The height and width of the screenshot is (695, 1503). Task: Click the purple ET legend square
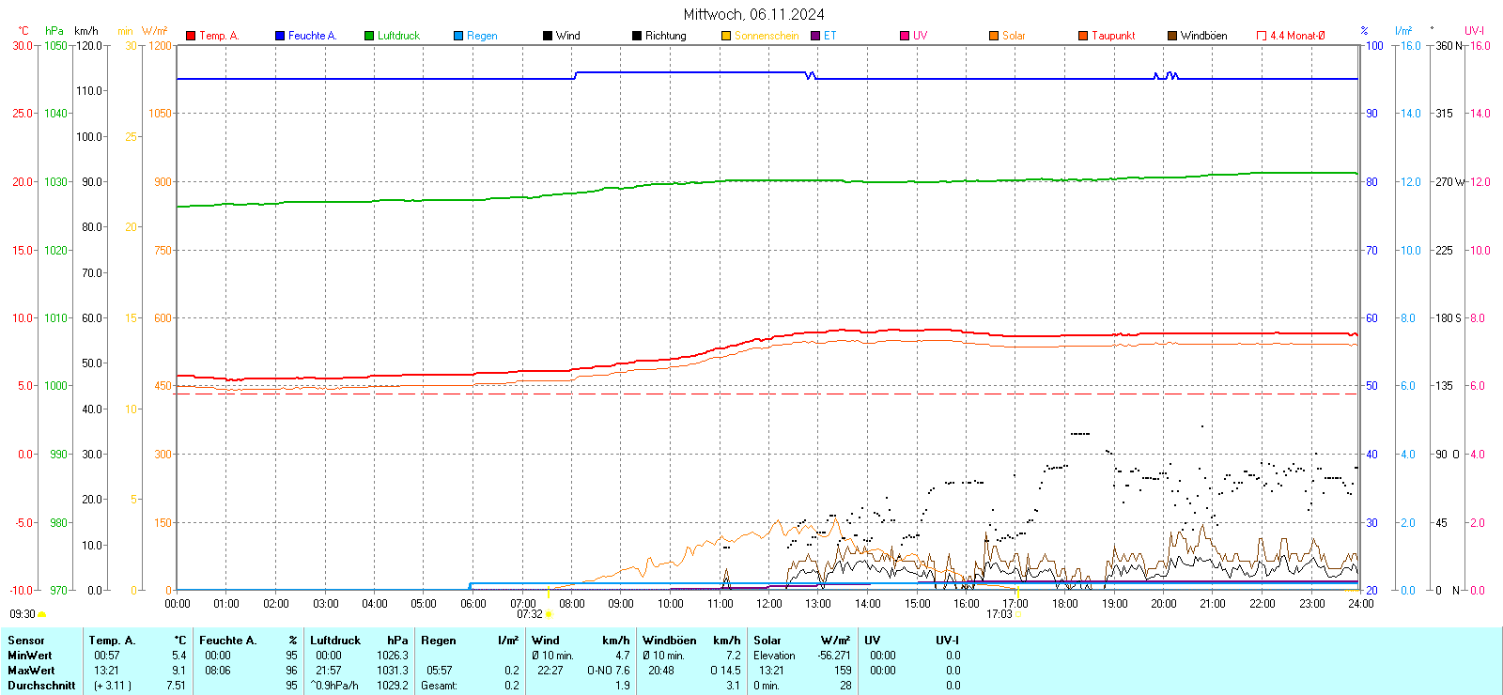pos(815,36)
